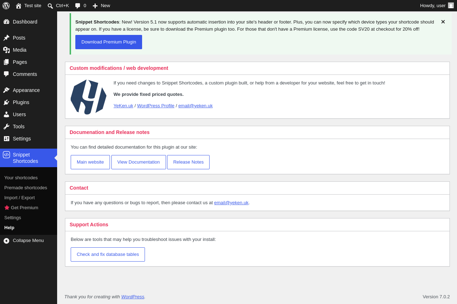Click the Settings sliders icon

tap(6, 139)
